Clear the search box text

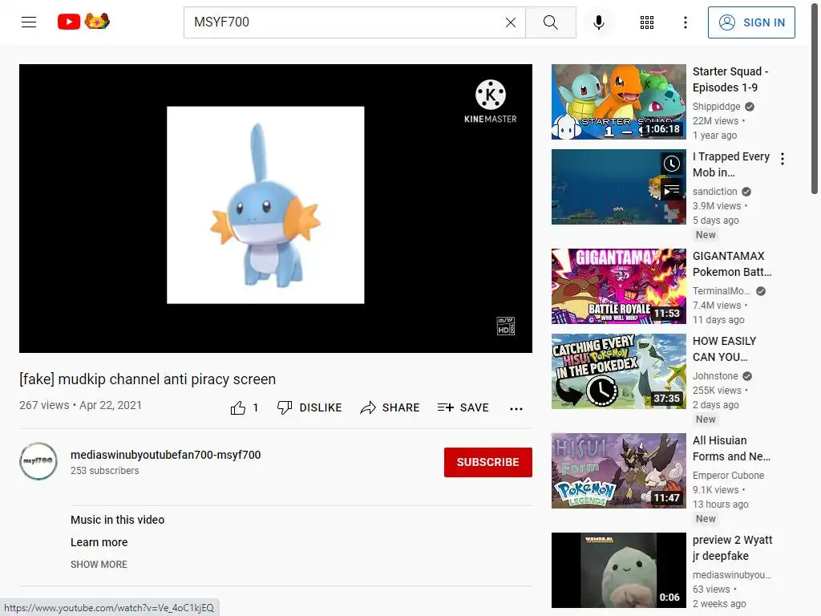tap(511, 22)
